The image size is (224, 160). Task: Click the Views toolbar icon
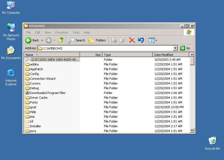point(151,41)
